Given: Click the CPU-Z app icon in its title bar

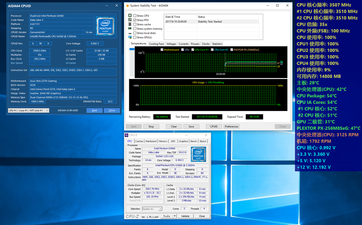Looking at the screenshot, I should pyautogui.click(x=127, y=135).
